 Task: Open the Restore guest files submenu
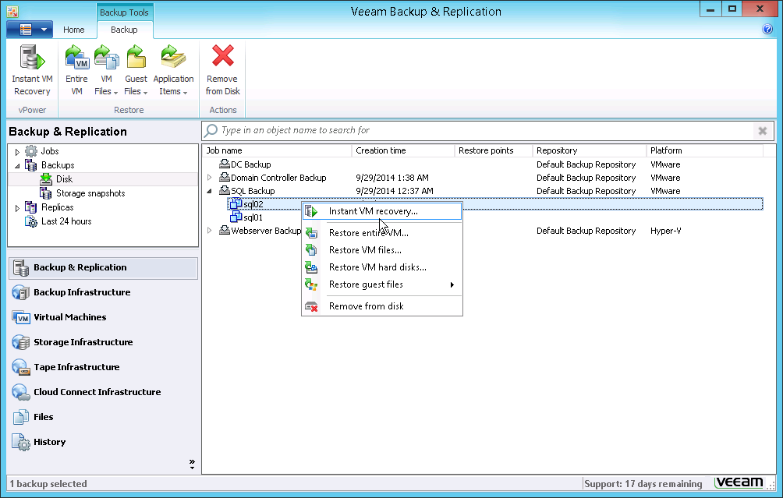pos(382,284)
